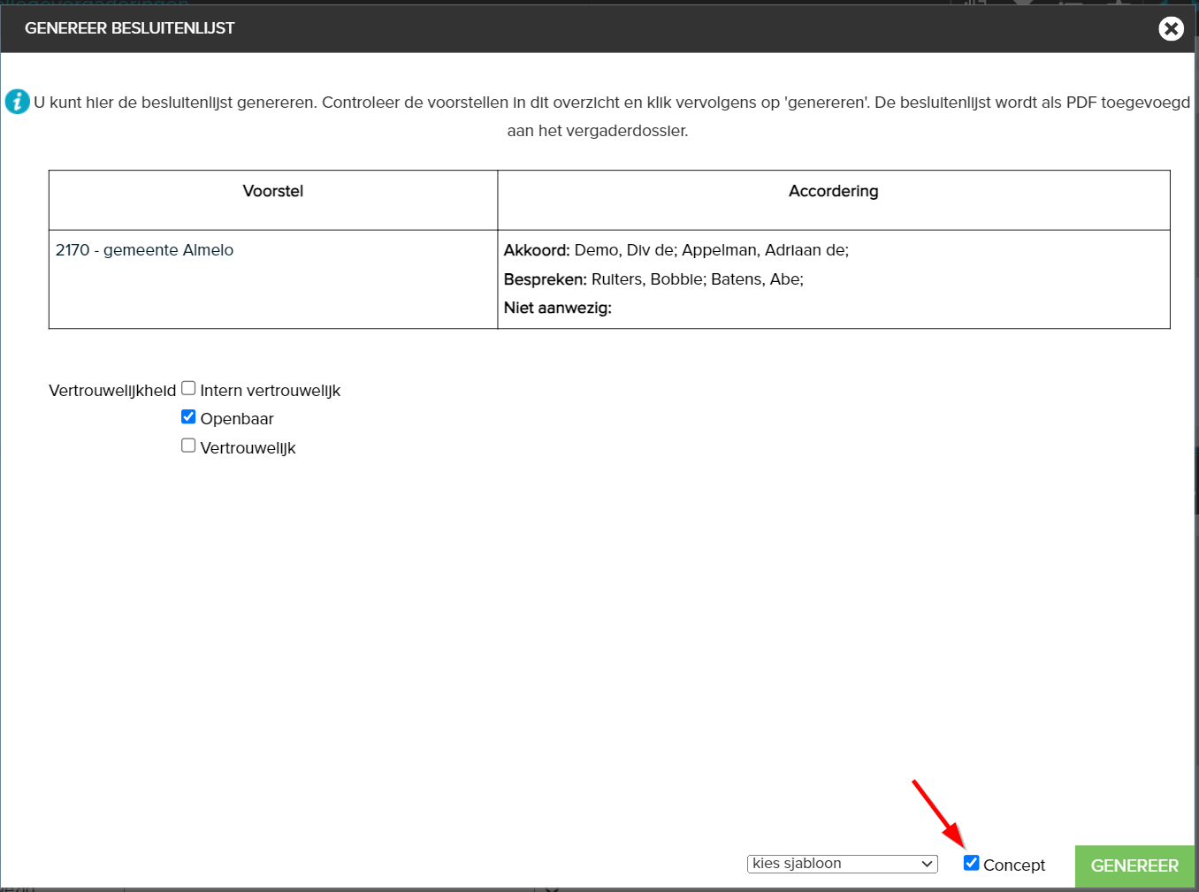
Task: Click the Niet aanwezig label
Action: coord(558,308)
